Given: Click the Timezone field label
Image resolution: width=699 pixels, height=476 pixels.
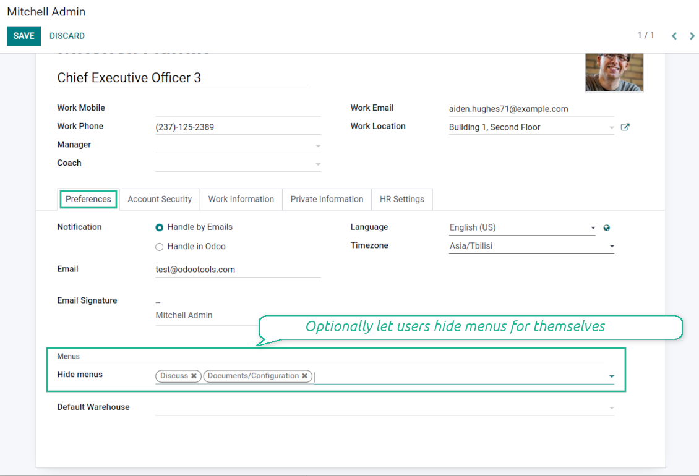Looking at the screenshot, I should click(x=369, y=245).
